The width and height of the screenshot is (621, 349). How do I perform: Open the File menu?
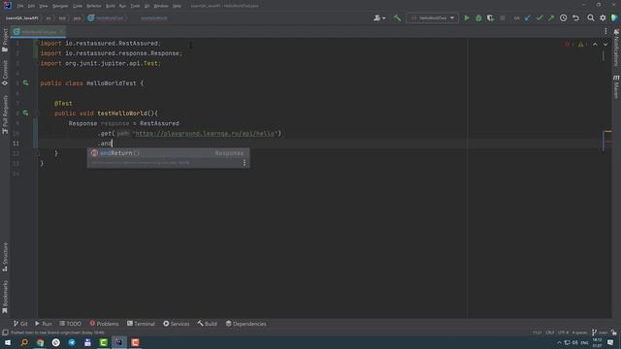(x=20, y=6)
